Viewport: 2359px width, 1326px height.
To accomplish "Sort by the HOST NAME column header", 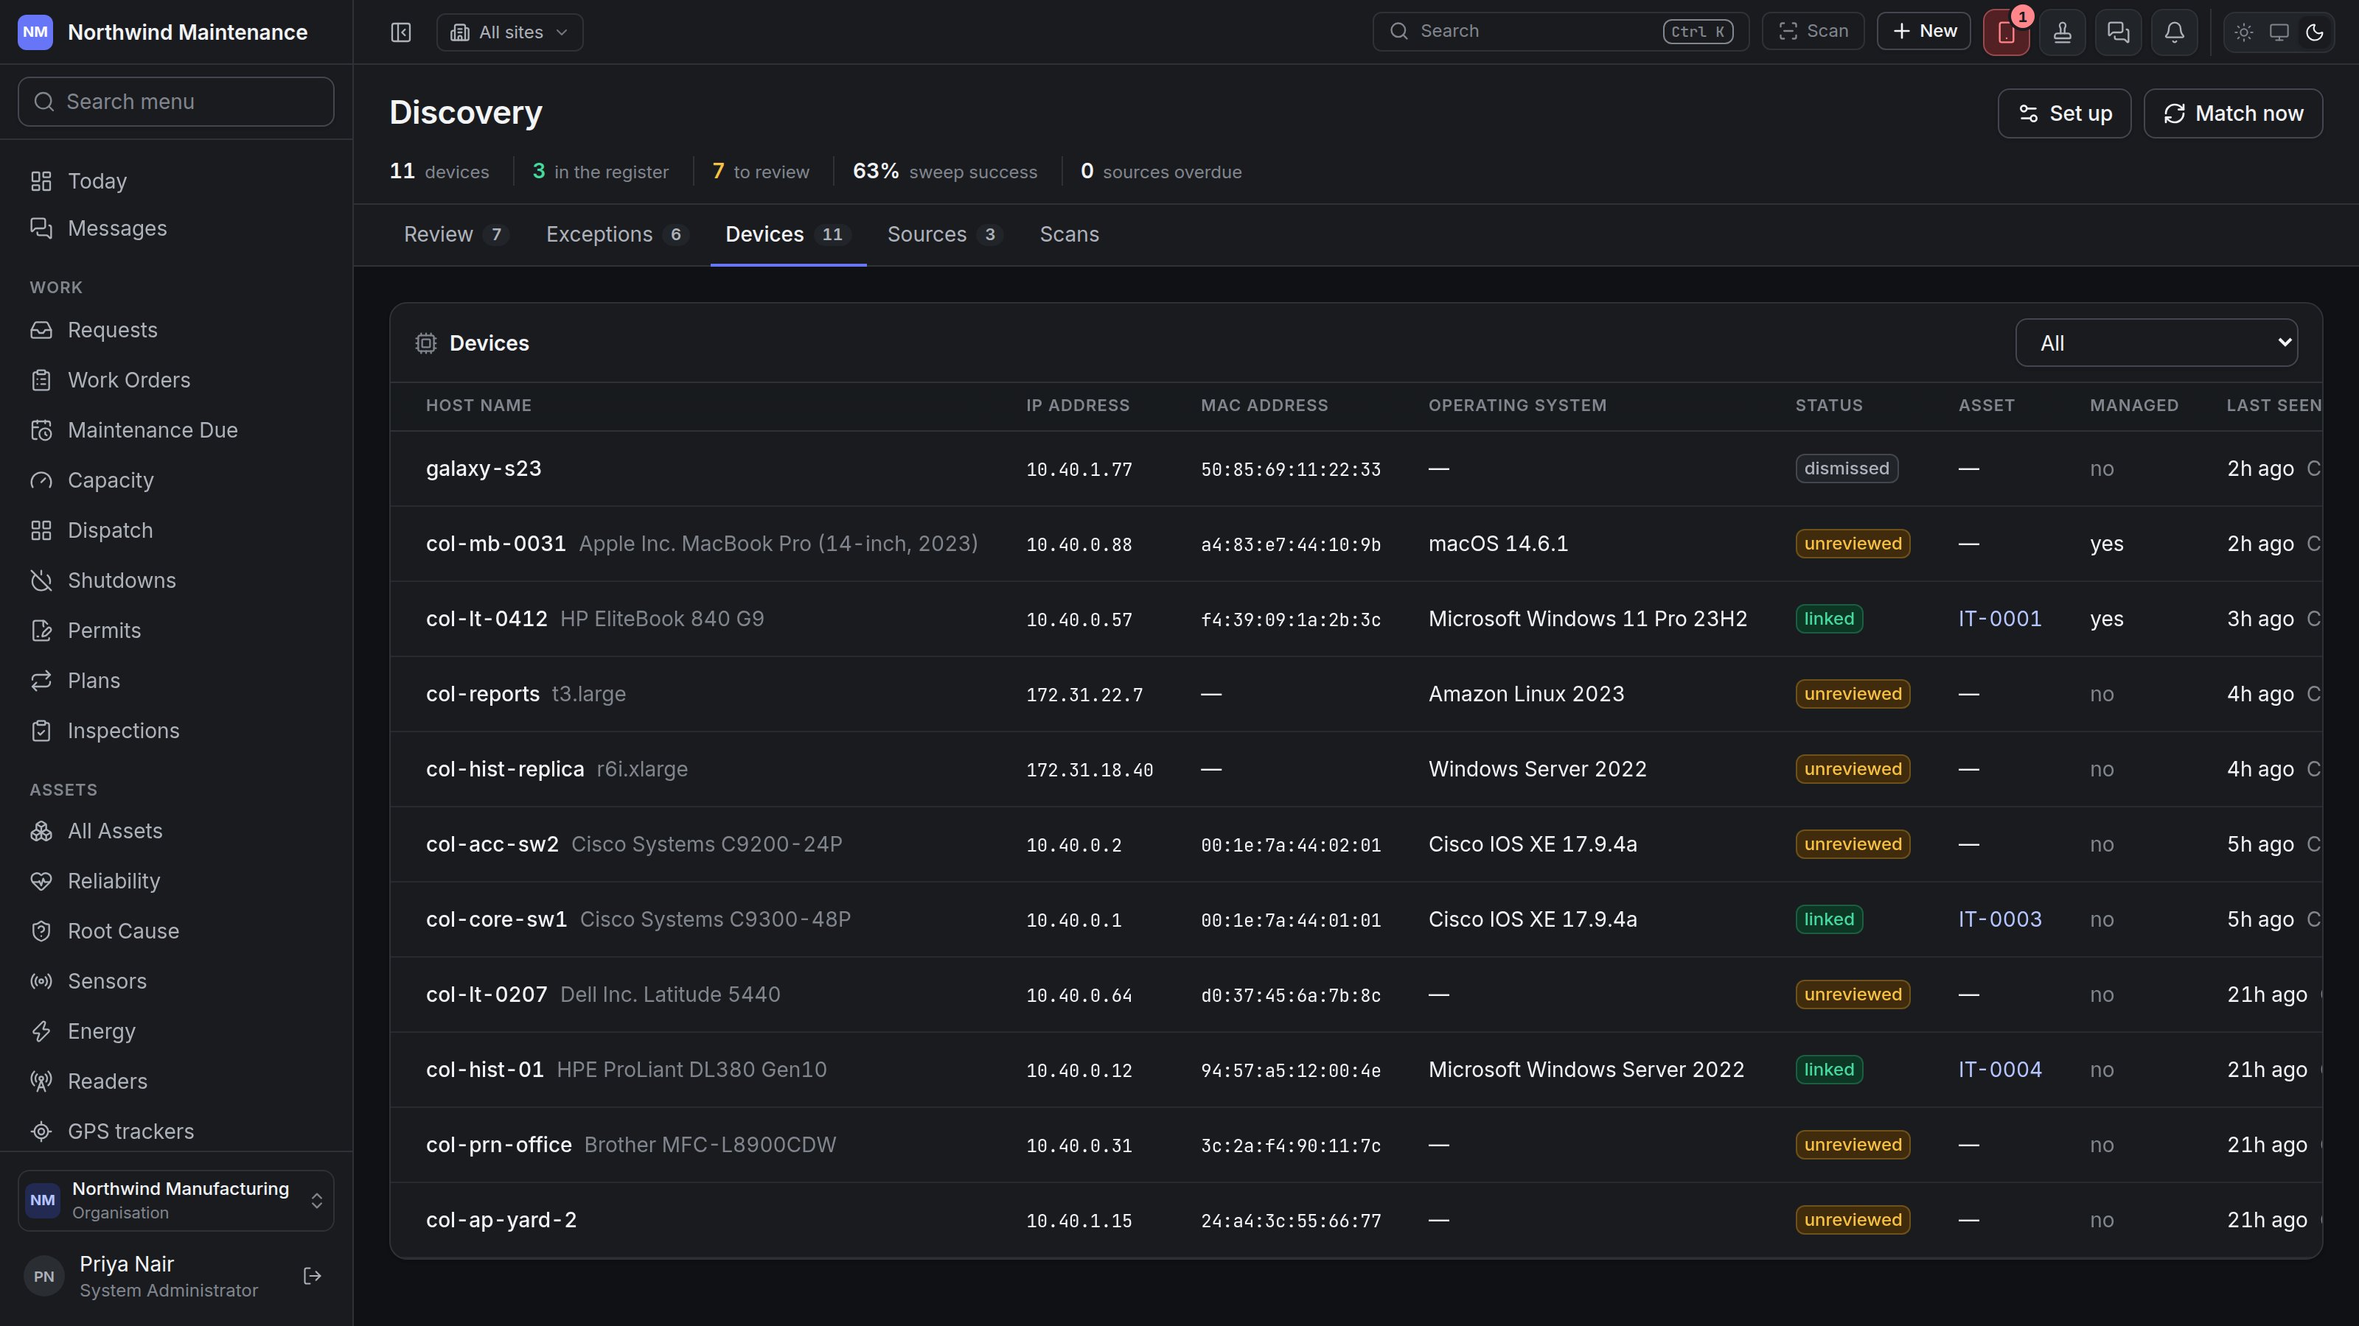I will (478, 405).
